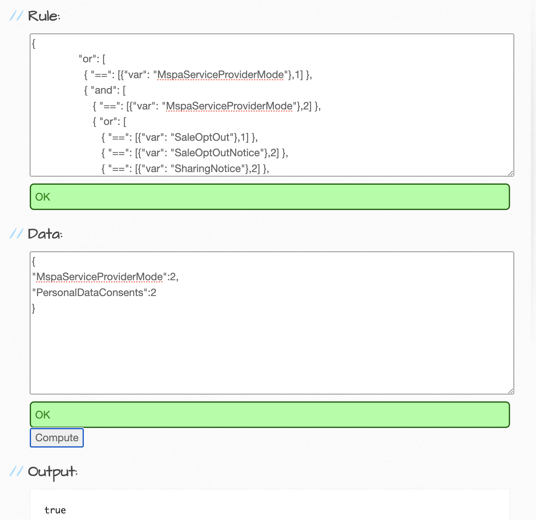Screen dimensions: 536x520
Task: Click the true result in Output
Action: click(x=55, y=510)
